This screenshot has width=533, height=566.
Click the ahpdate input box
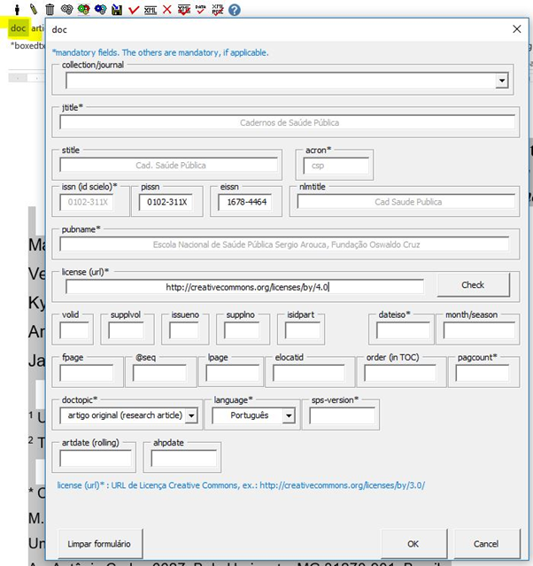[x=184, y=458]
